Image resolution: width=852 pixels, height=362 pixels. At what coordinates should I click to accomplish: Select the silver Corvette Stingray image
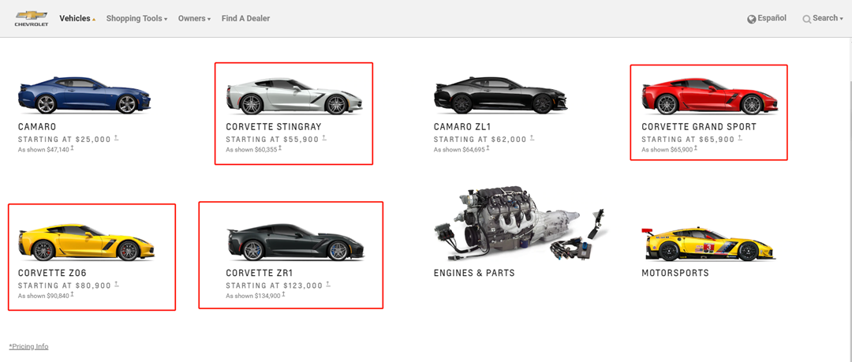click(x=294, y=97)
